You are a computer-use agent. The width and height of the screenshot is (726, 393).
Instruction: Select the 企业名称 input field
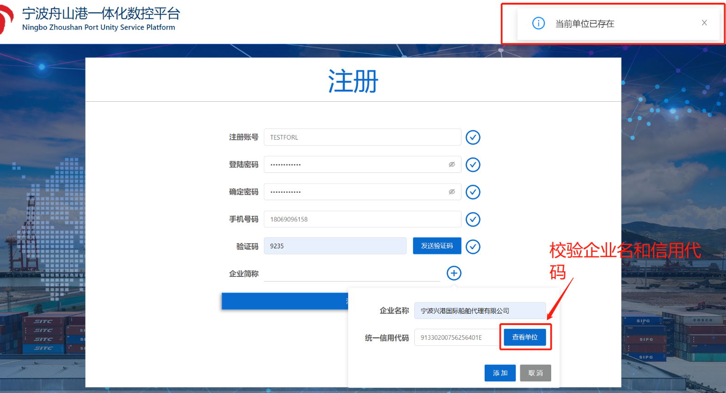tap(480, 311)
